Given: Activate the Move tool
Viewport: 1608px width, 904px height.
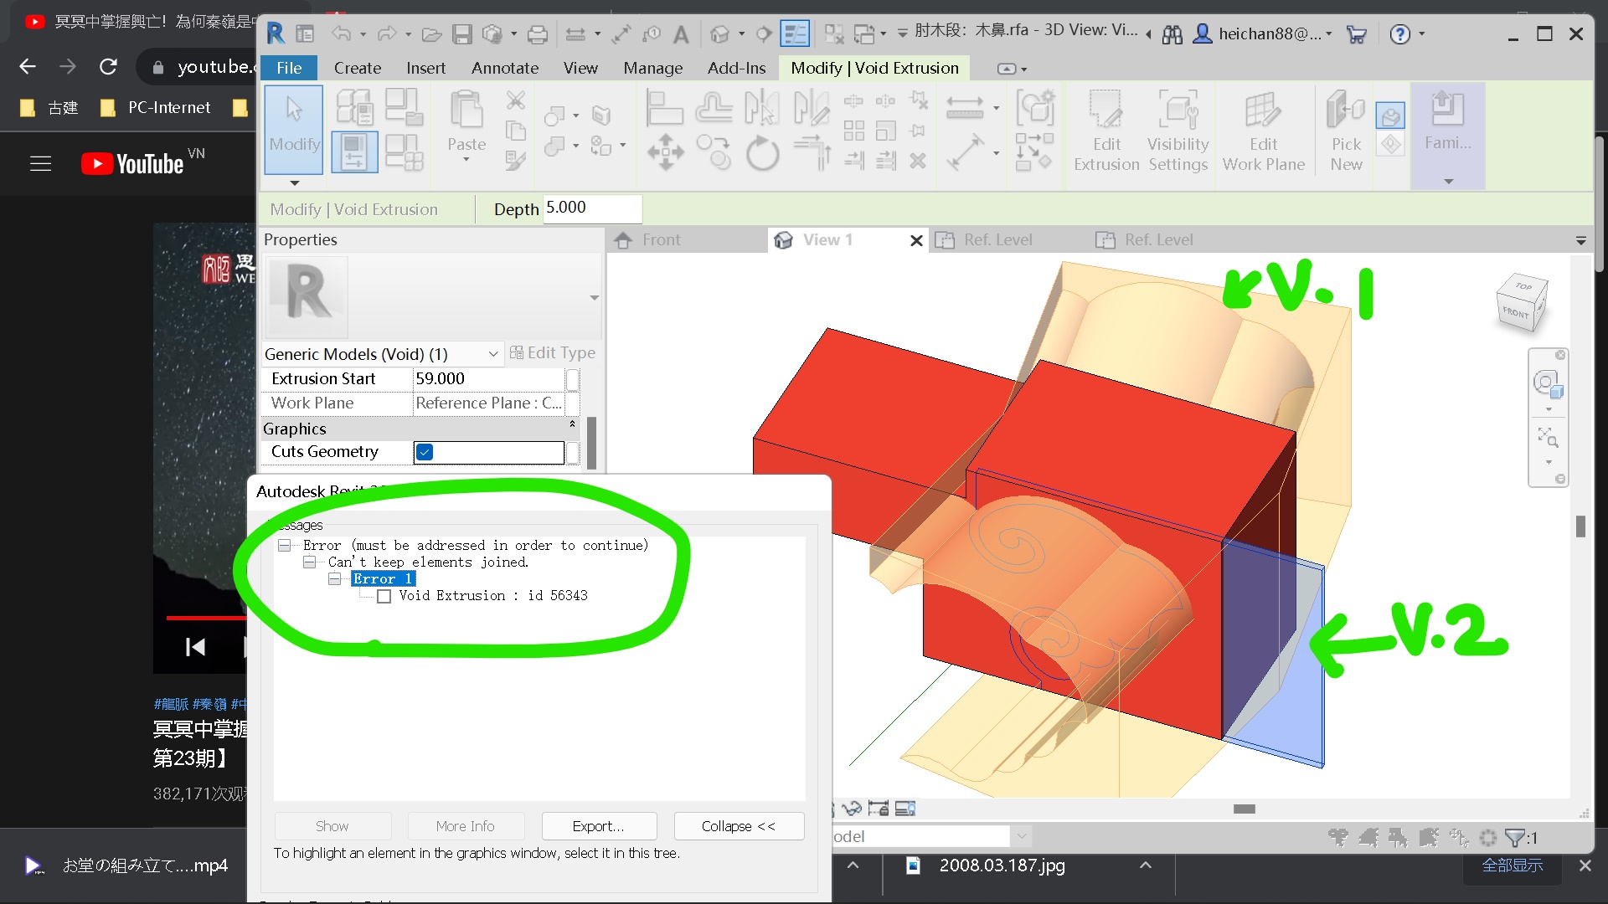Looking at the screenshot, I should (x=665, y=152).
